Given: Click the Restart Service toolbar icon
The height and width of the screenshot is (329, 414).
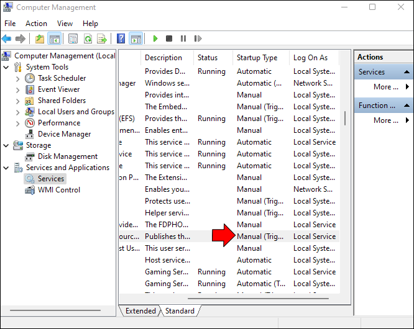Looking at the screenshot, I should 198,38.
